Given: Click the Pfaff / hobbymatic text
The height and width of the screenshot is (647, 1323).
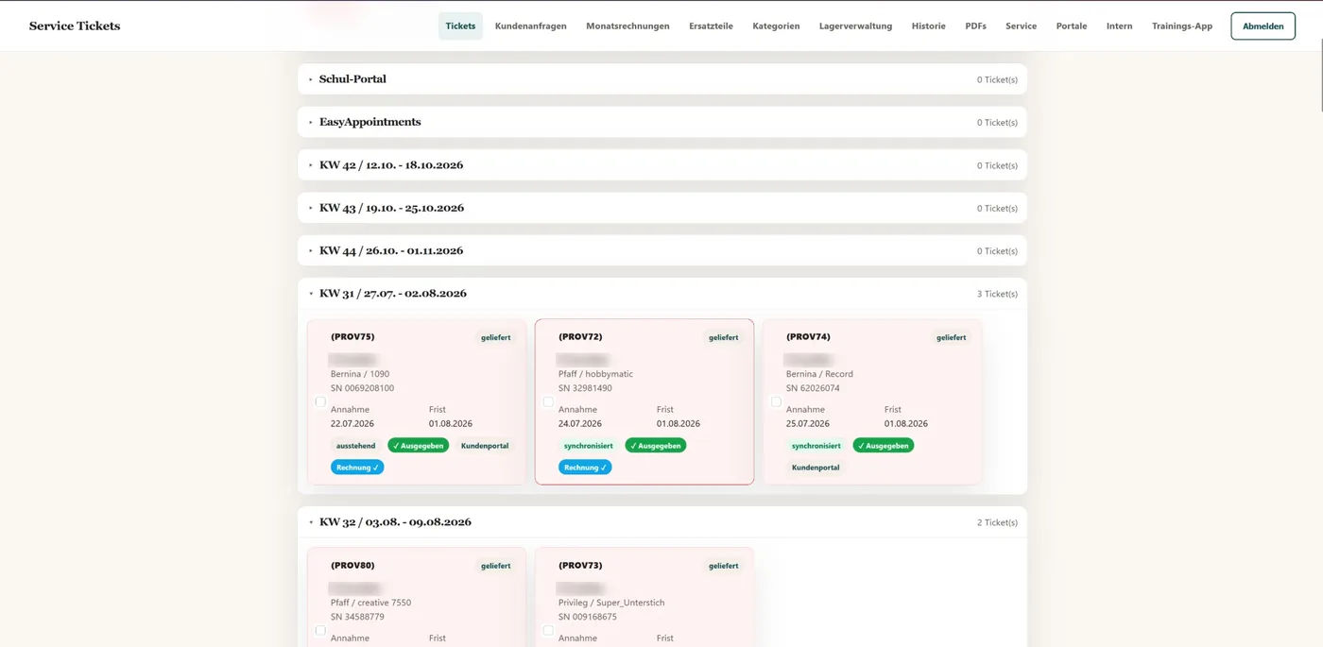Looking at the screenshot, I should coord(596,374).
